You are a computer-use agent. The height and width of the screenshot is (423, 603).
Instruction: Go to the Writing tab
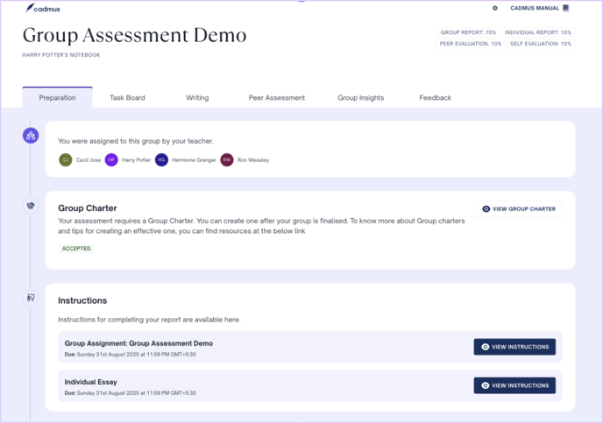point(197,97)
